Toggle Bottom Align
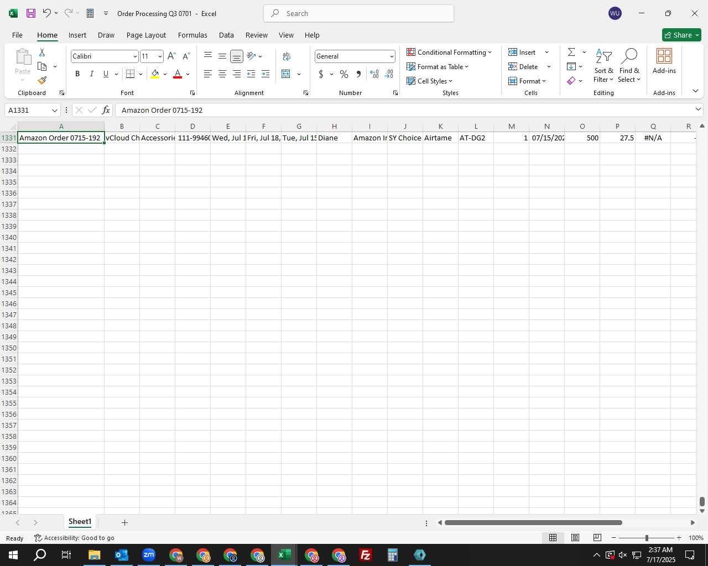 point(237,56)
